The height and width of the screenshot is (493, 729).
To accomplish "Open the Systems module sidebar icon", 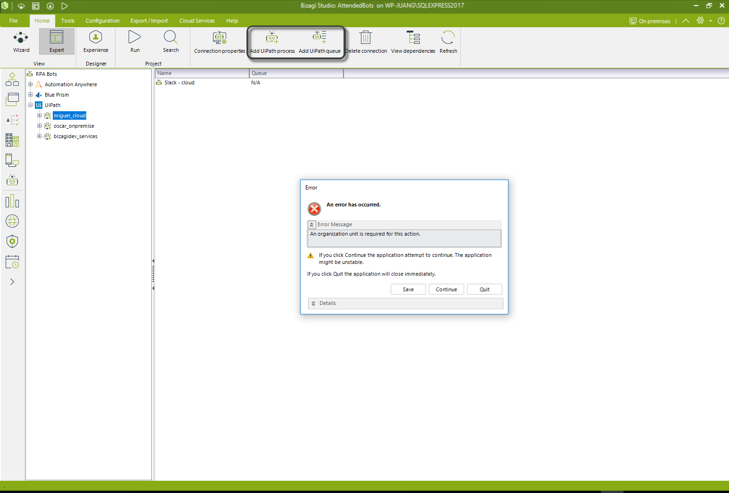I will point(12,160).
